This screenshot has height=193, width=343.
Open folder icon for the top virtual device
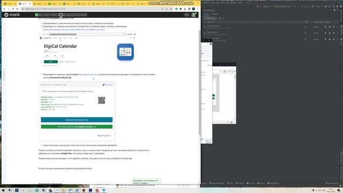[330, 27]
